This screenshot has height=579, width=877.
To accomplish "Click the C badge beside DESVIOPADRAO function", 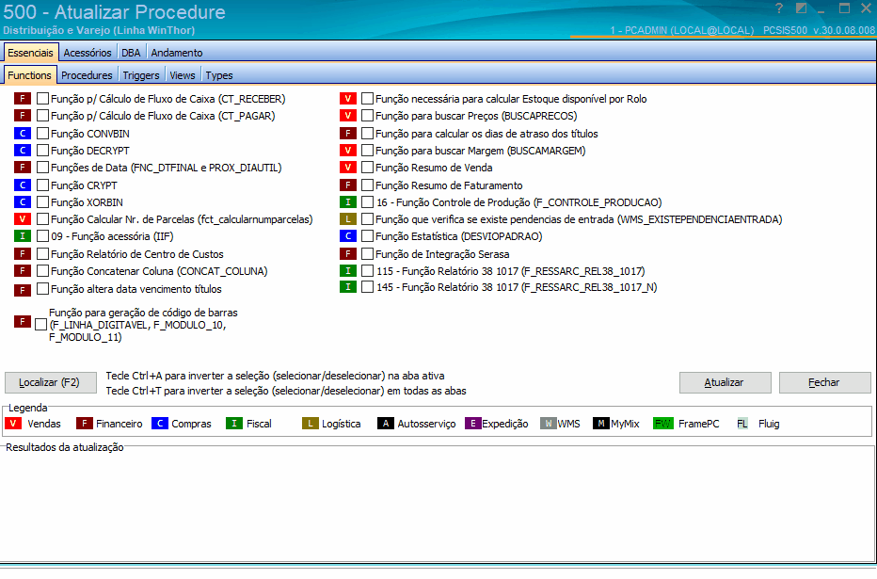I will click(x=348, y=236).
